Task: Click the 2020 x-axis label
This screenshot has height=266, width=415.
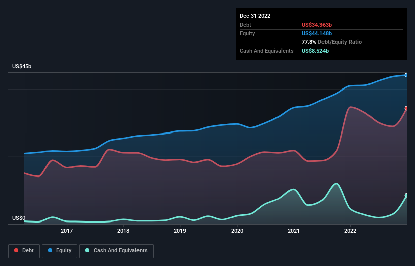Action: pos(237,231)
